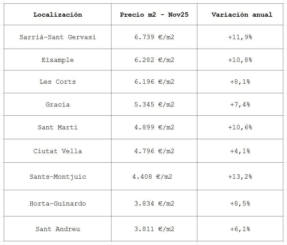Image resolution: width=287 pixels, height=245 pixels.
Task: Select the Sants-Montjuic cell
Action: 58,177
